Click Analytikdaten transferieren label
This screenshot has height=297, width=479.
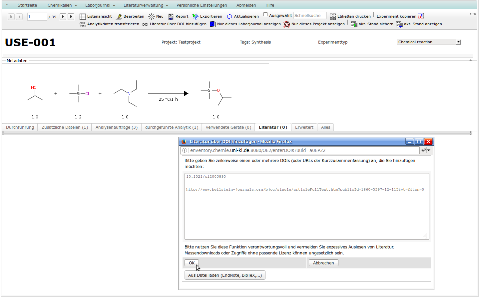coord(113,24)
